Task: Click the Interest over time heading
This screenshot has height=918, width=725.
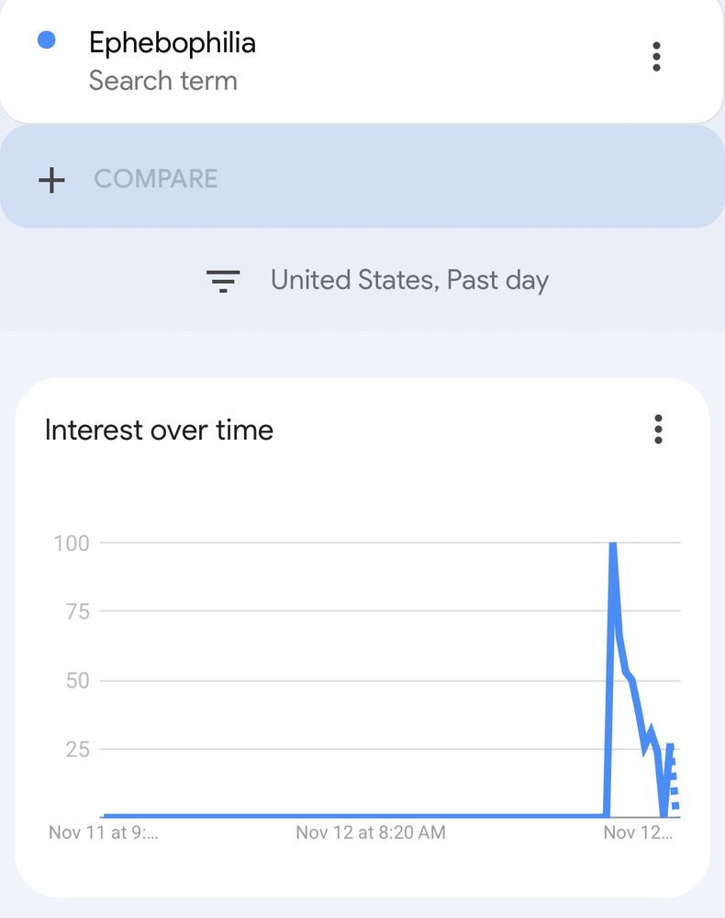Action: [159, 430]
